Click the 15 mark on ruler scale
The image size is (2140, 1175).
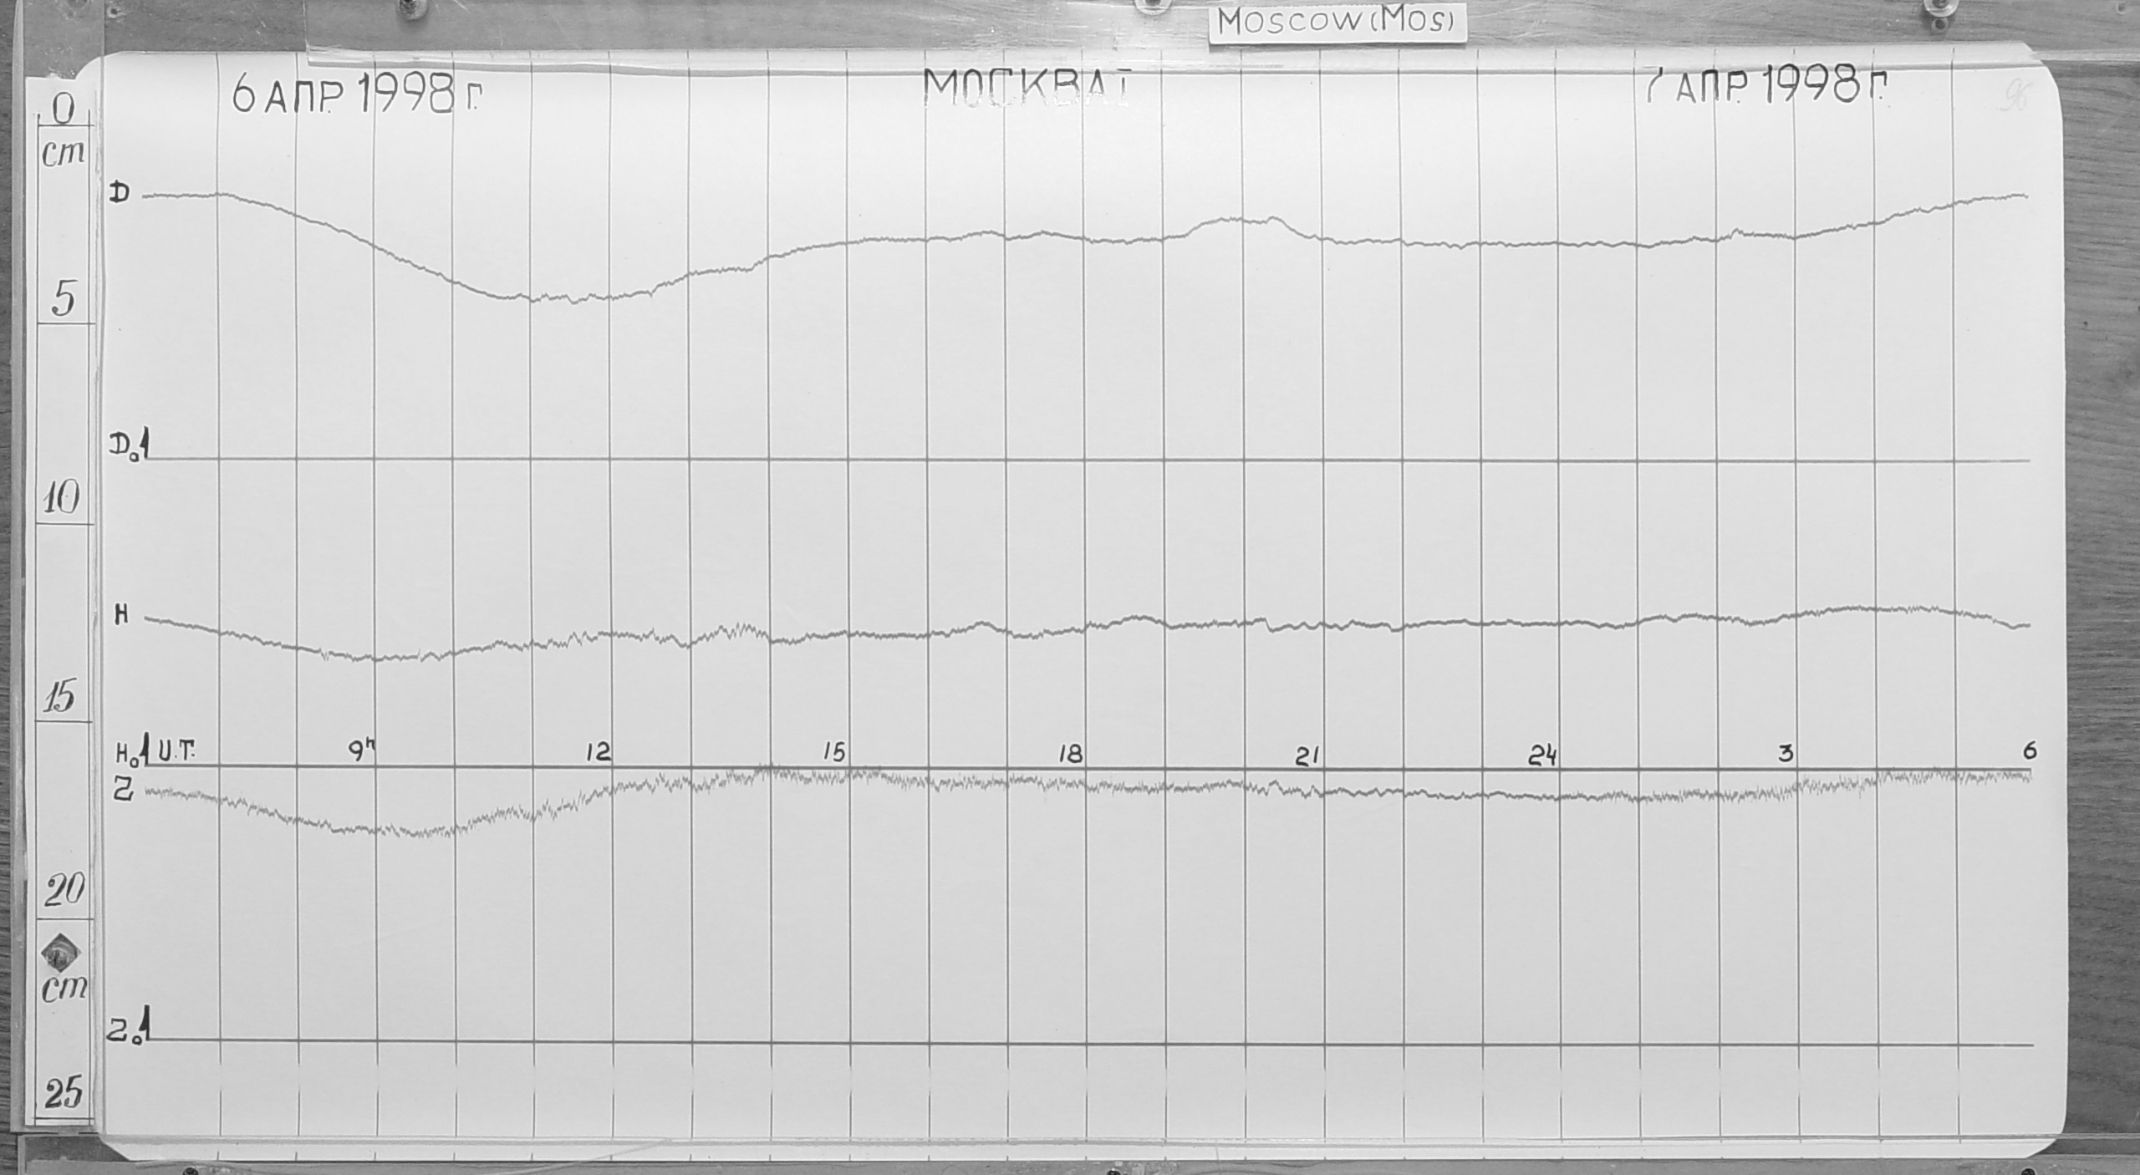point(60,695)
